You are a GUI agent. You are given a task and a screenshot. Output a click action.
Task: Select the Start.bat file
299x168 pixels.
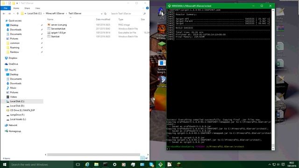click(x=55, y=36)
